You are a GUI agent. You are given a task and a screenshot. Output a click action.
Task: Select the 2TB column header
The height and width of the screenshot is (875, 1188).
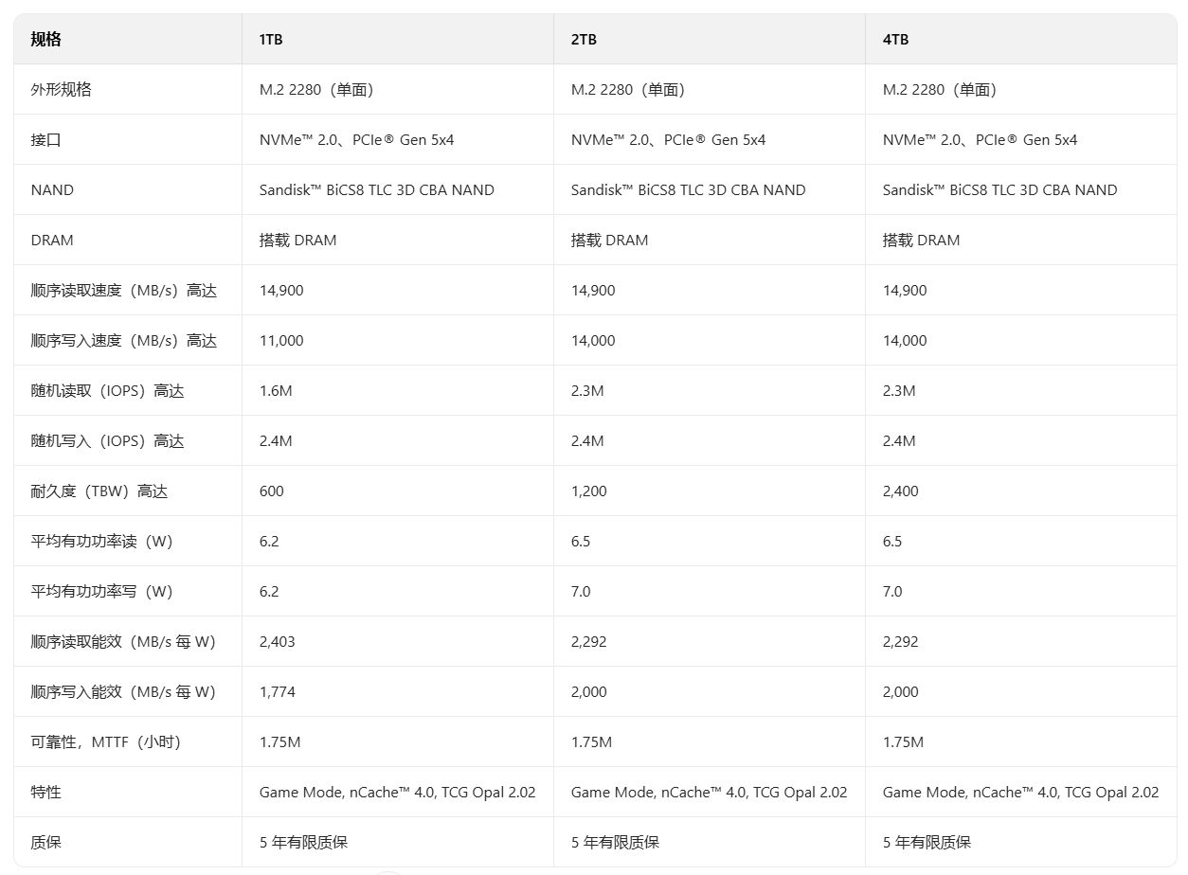click(584, 39)
